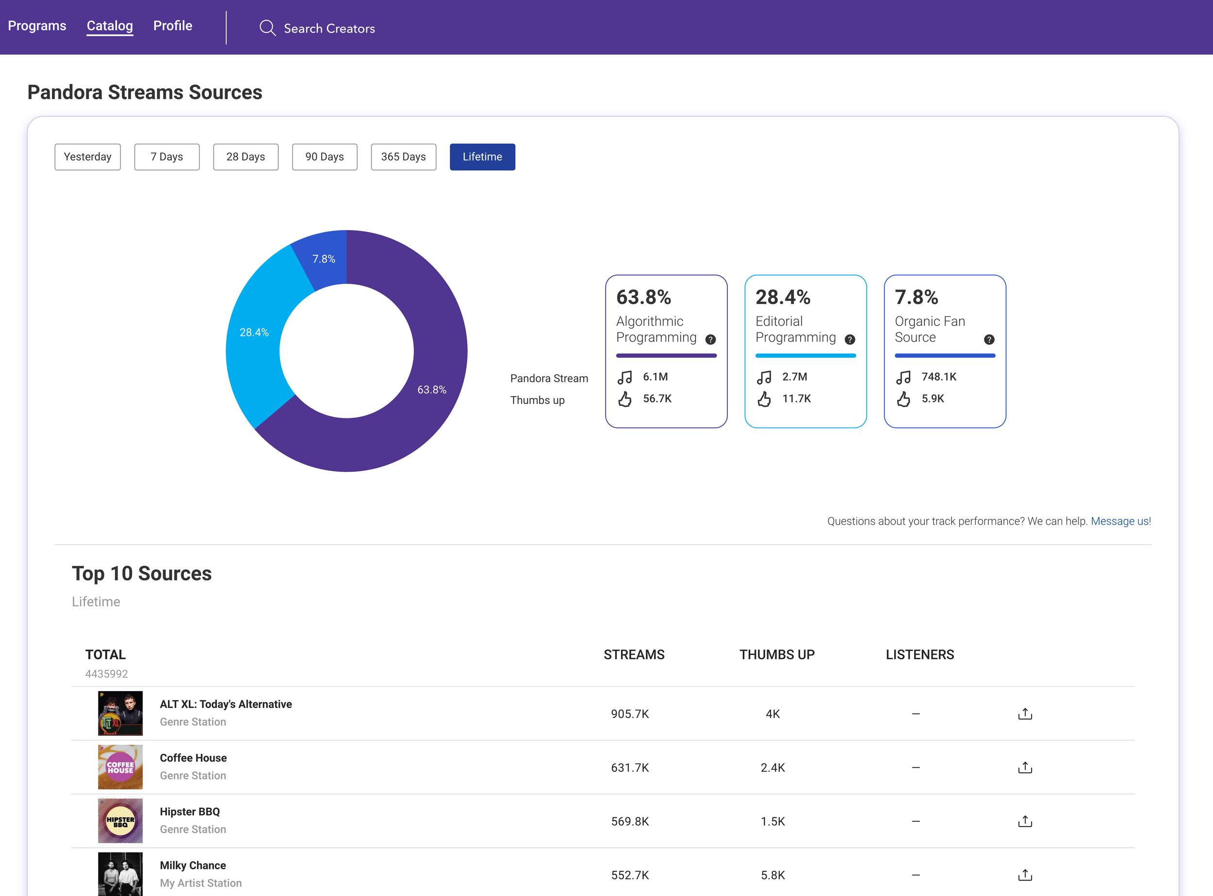Open help icon for Editorial Programming

[850, 340]
